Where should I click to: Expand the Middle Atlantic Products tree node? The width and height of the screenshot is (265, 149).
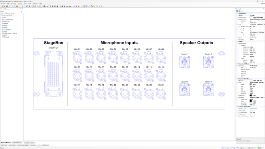tap(2, 33)
